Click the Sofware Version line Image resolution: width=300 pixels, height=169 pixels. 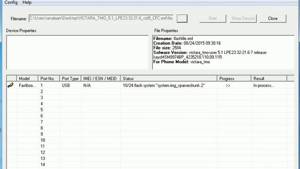[210, 55]
